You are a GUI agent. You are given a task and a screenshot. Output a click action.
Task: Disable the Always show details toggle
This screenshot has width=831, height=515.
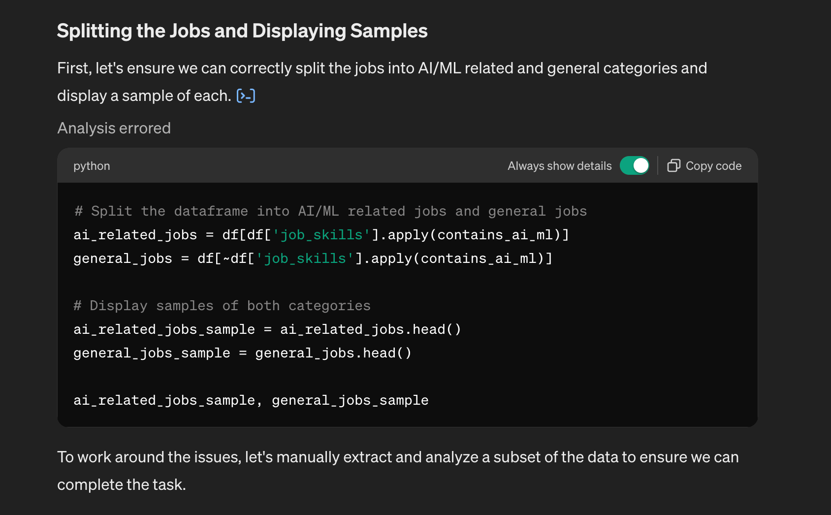[635, 166]
